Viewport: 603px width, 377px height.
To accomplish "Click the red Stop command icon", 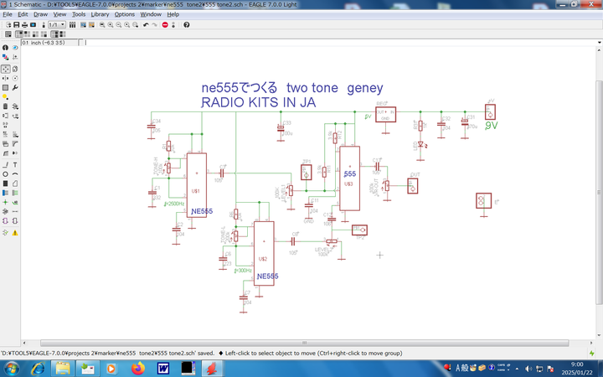I will [x=164, y=25].
